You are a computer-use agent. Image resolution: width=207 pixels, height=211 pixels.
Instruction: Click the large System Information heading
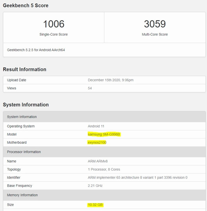(26, 105)
